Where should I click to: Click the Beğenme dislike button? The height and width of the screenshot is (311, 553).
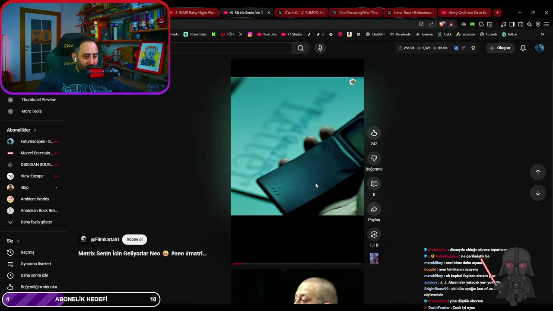point(374,159)
